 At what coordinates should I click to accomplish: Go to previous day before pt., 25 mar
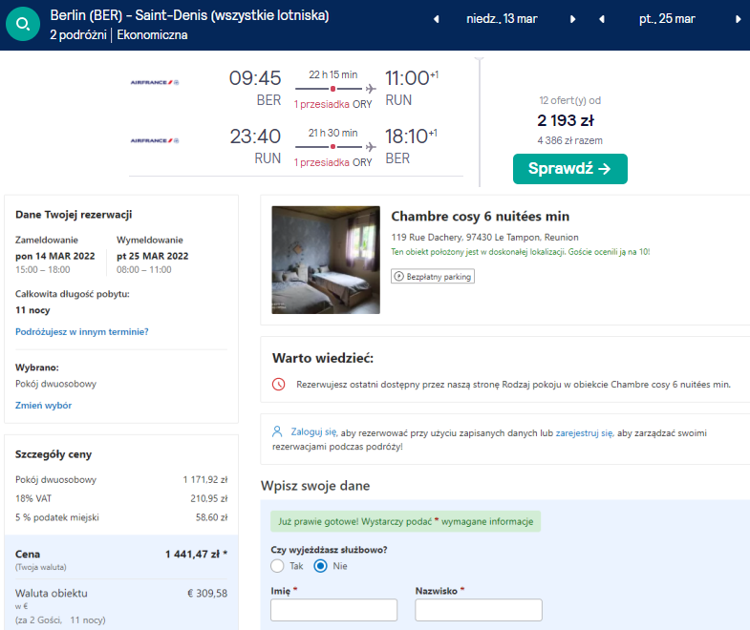click(602, 19)
